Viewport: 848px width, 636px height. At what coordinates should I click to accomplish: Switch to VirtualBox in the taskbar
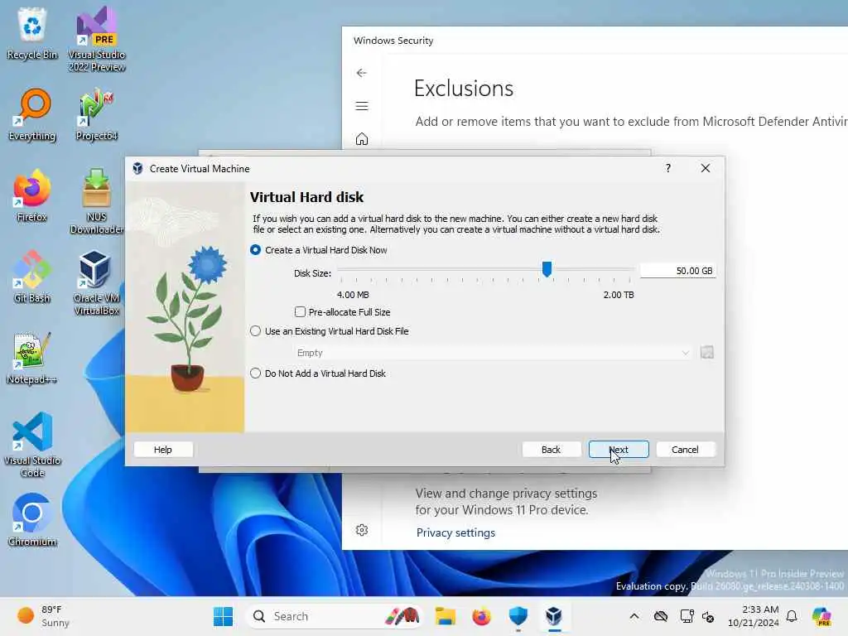pyautogui.click(x=554, y=616)
